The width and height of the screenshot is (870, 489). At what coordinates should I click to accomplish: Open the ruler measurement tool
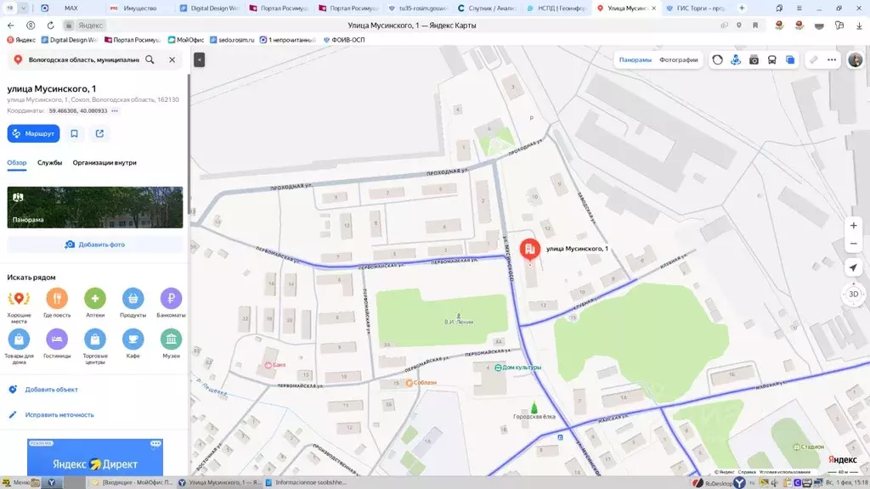click(x=813, y=60)
